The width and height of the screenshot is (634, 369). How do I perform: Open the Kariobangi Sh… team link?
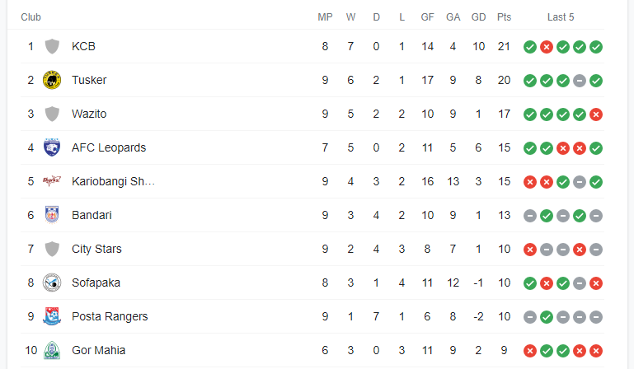click(x=113, y=181)
